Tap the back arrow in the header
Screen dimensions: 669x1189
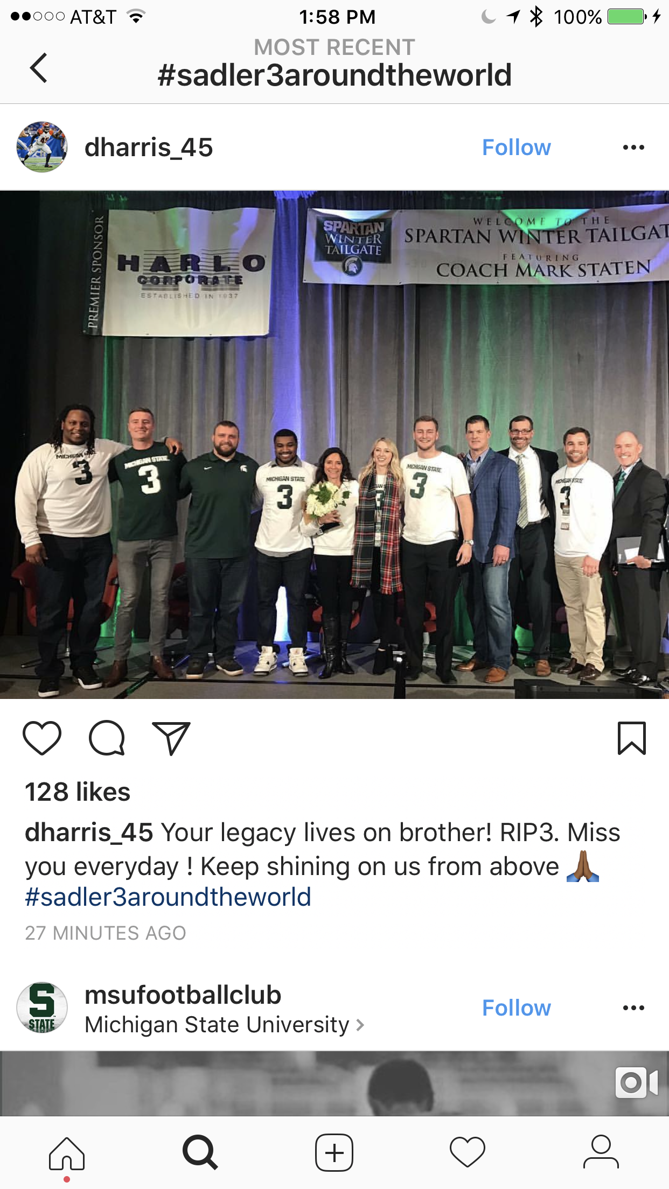[39, 68]
